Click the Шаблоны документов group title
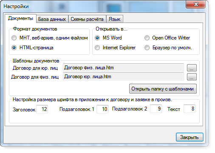215x153 pixels. point(36,61)
